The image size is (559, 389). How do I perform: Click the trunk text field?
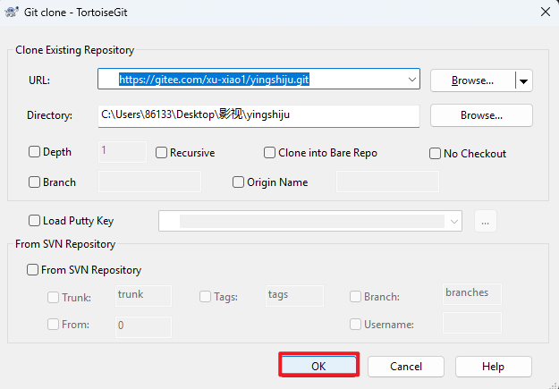click(x=143, y=296)
